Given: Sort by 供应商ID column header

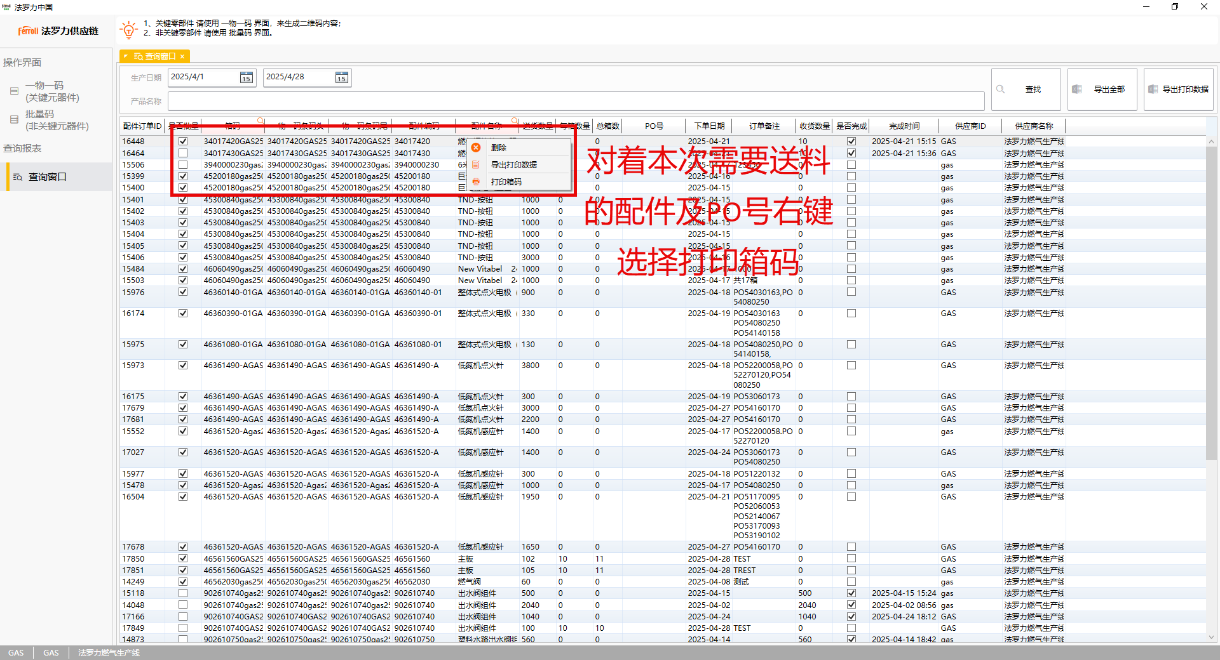Looking at the screenshot, I should pos(970,126).
